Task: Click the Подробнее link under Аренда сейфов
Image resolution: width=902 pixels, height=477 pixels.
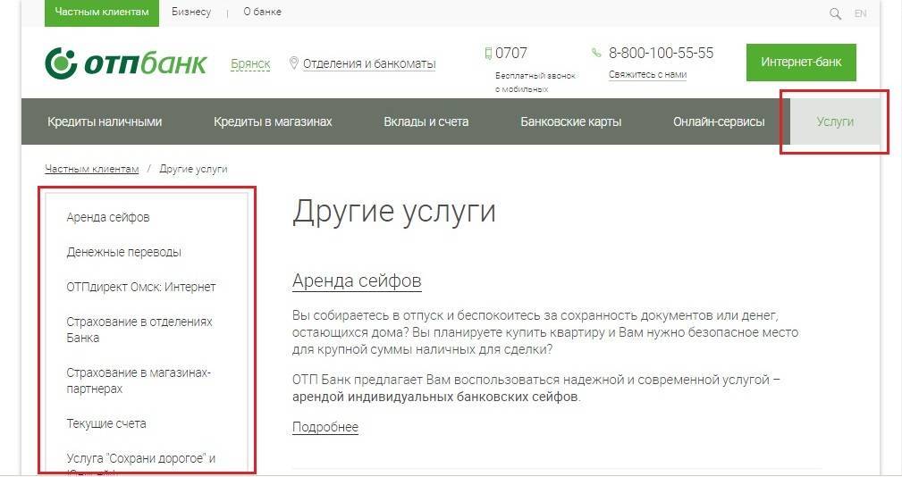Action: [325, 427]
